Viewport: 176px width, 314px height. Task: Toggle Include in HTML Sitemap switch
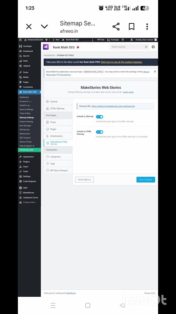tap(99, 132)
